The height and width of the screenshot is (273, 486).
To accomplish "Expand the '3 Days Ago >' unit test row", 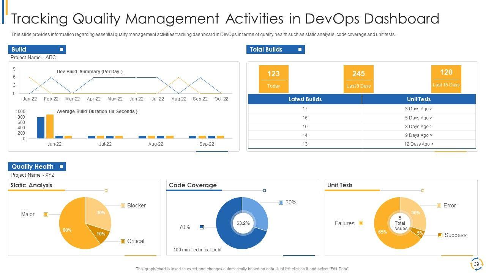I will tap(418, 109).
